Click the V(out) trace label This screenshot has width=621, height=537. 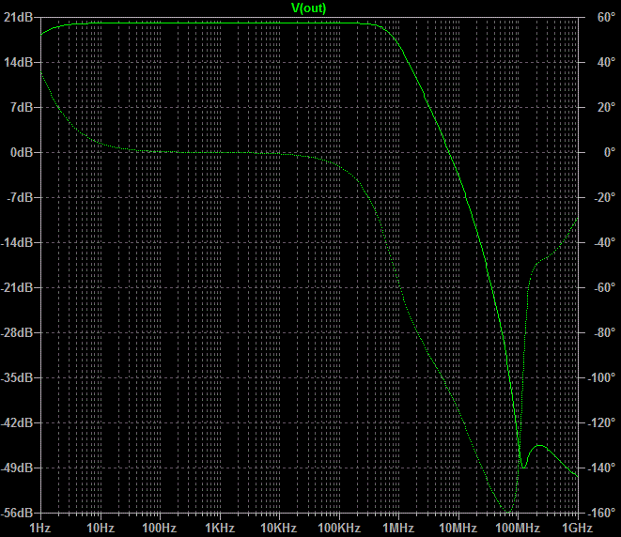point(308,8)
